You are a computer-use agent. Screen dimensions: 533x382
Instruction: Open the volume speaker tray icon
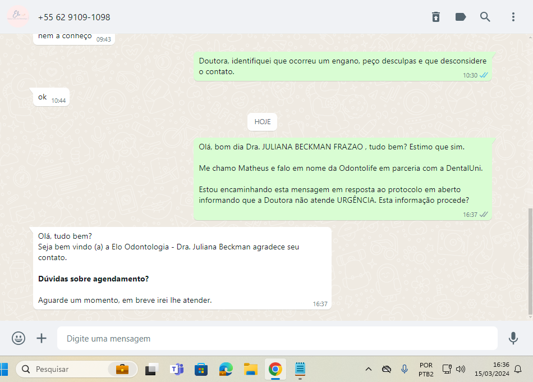(x=461, y=369)
